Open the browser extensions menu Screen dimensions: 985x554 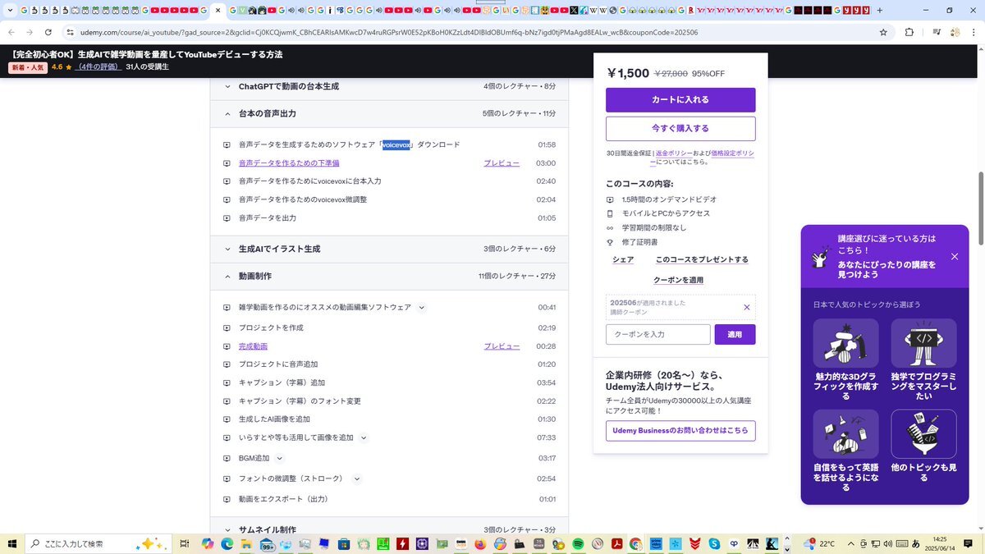click(x=909, y=32)
